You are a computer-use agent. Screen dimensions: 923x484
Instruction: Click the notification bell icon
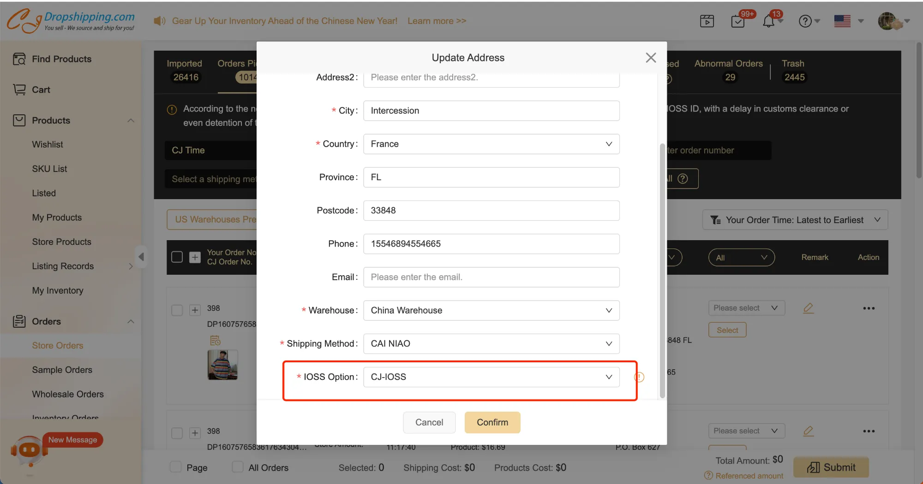pos(768,21)
